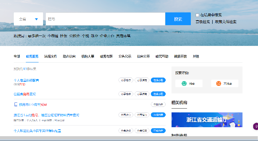Viewport: 258px width, 141px height.
Task: Click the green smiley satisfied icon
Action: (184, 83)
